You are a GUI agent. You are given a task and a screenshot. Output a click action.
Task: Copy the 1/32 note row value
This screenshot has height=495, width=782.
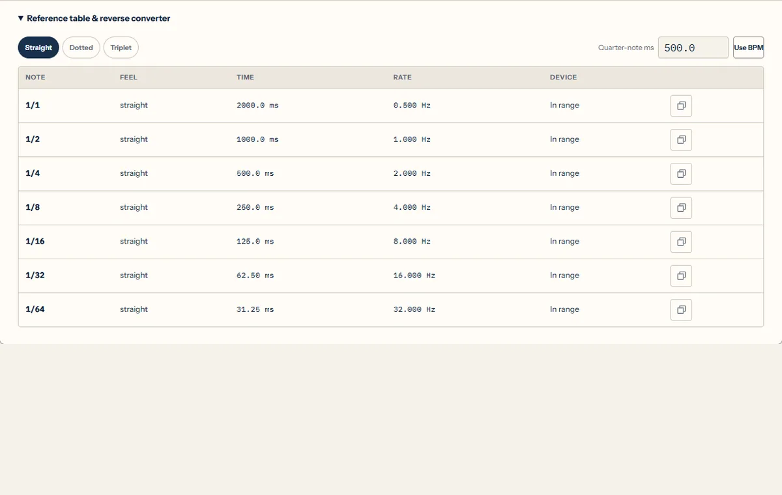click(x=681, y=276)
